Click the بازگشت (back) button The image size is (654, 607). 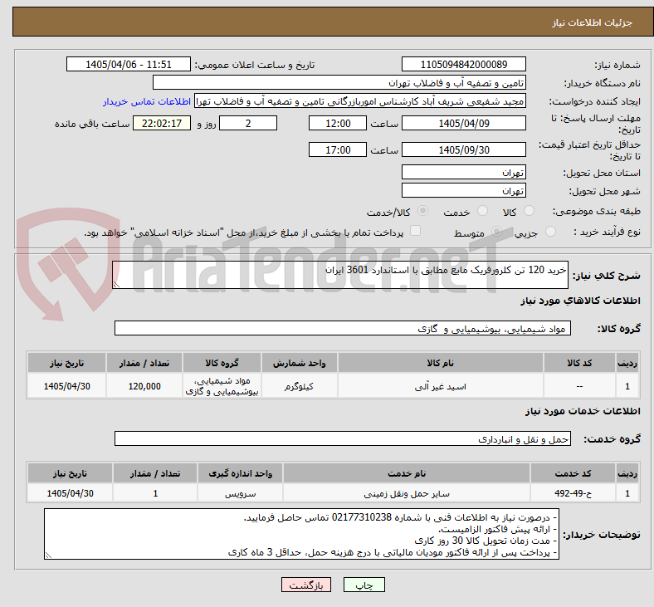click(x=306, y=585)
